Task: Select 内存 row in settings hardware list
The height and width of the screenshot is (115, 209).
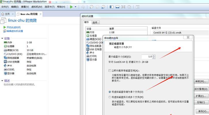Action: (117, 32)
